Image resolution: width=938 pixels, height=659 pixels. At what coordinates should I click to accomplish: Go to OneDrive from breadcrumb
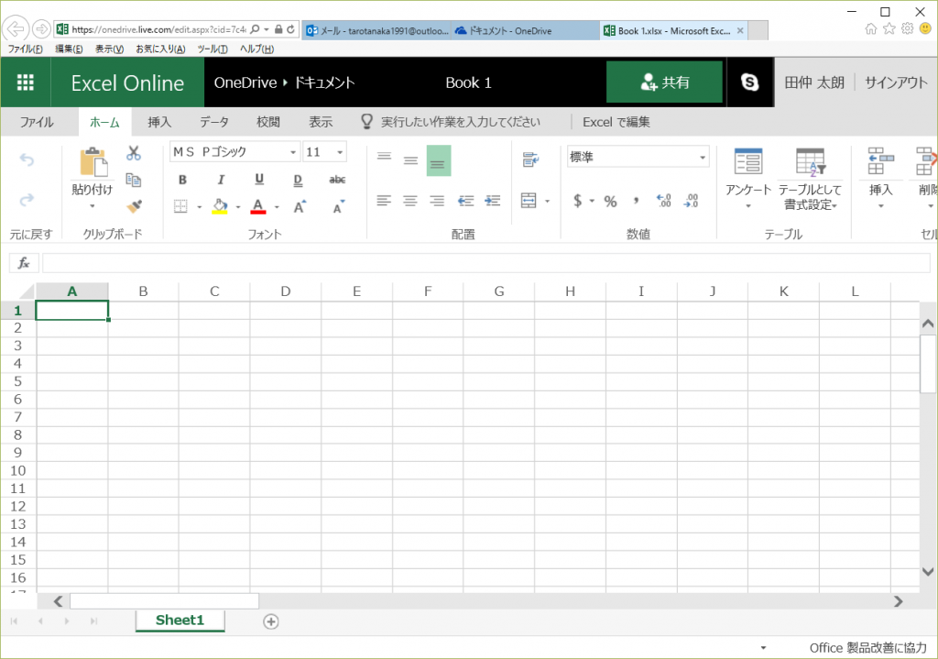(x=245, y=82)
